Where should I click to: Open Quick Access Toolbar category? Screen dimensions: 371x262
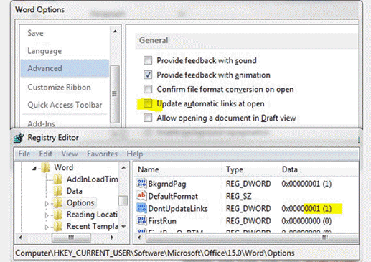click(65, 105)
